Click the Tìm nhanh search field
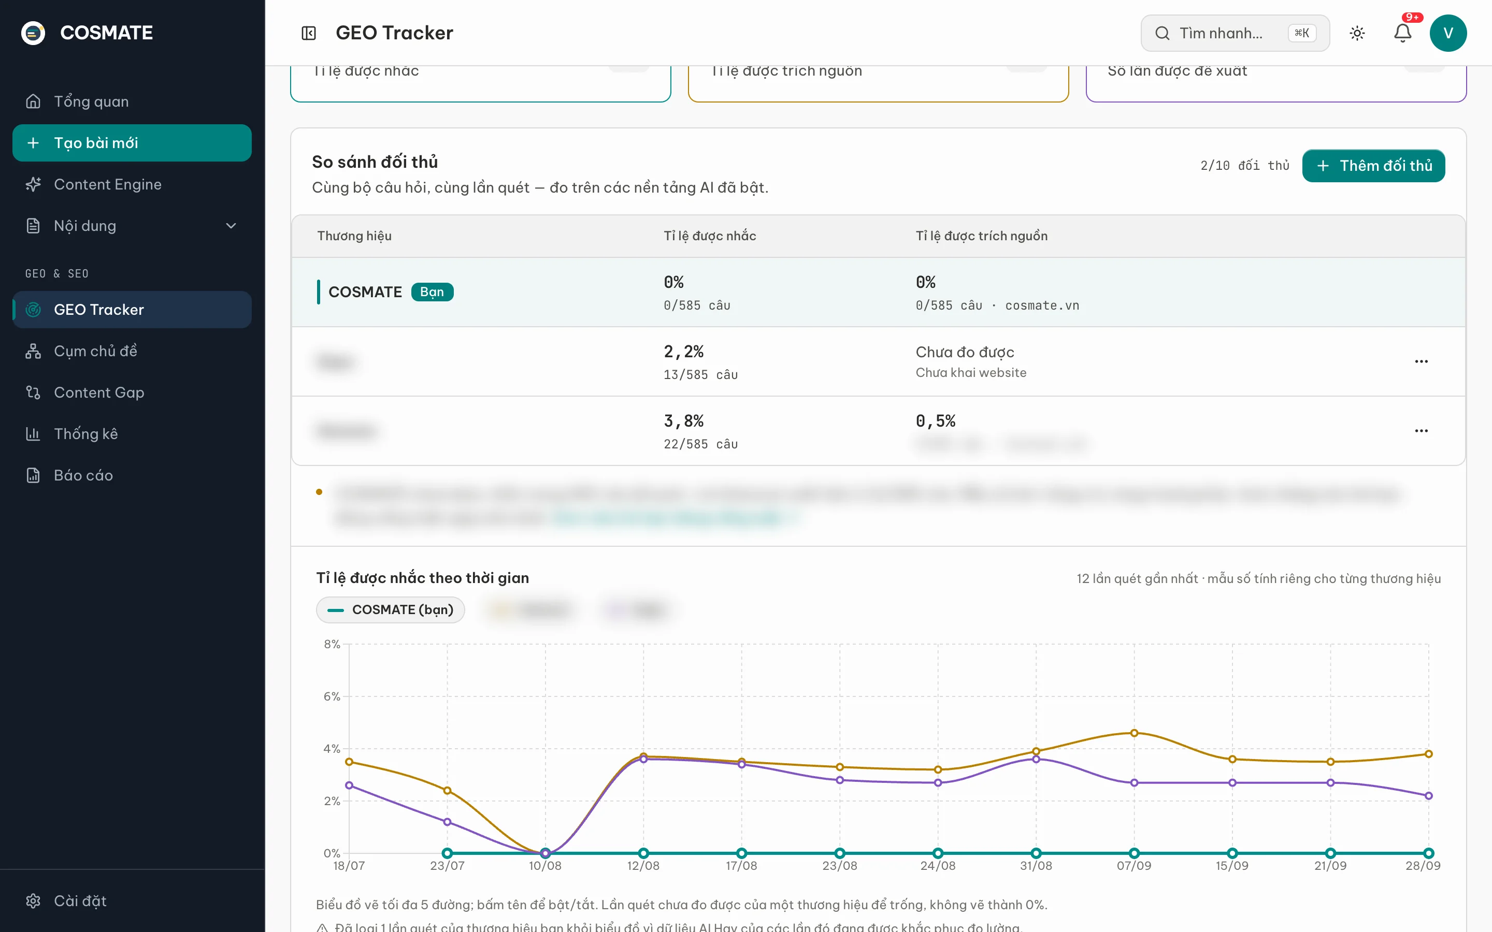This screenshot has width=1492, height=932. (1235, 33)
